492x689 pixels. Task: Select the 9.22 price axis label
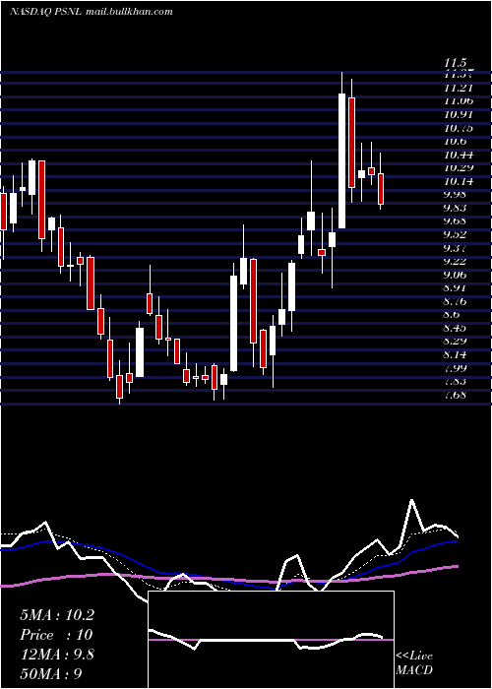click(457, 262)
